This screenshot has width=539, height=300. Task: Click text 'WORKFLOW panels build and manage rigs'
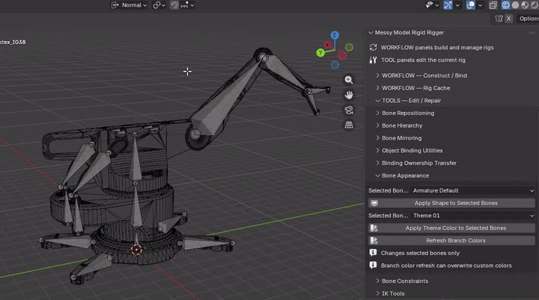pos(437,48)
